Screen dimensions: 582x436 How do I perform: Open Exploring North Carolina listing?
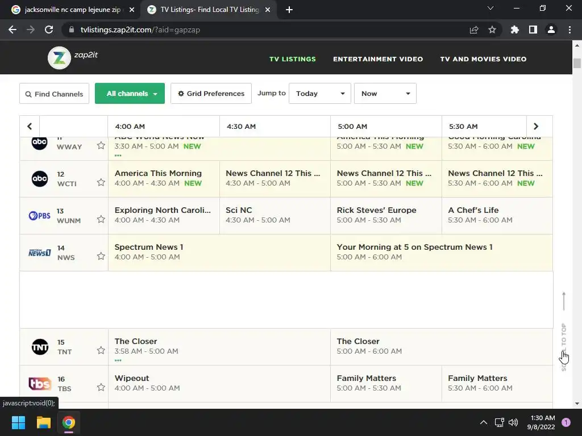(x=164, y=215)
